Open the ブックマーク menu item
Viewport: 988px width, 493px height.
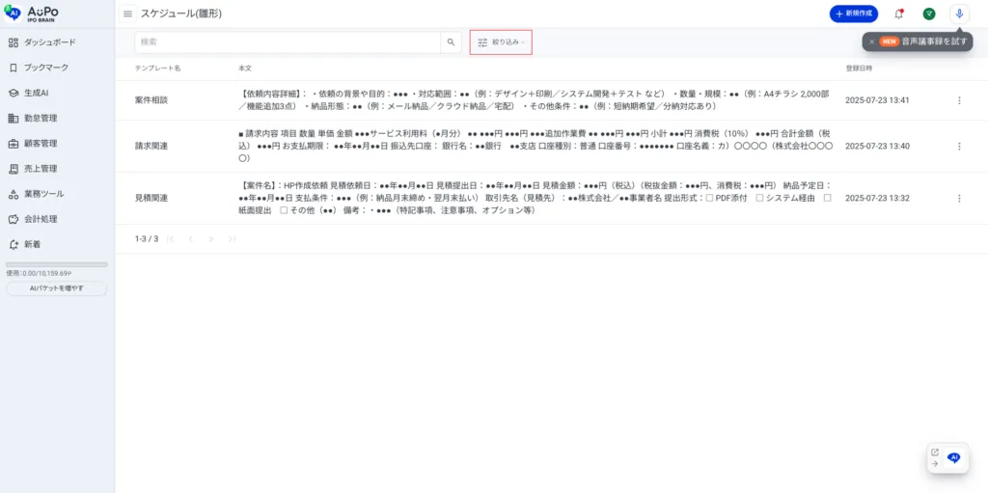57,68
